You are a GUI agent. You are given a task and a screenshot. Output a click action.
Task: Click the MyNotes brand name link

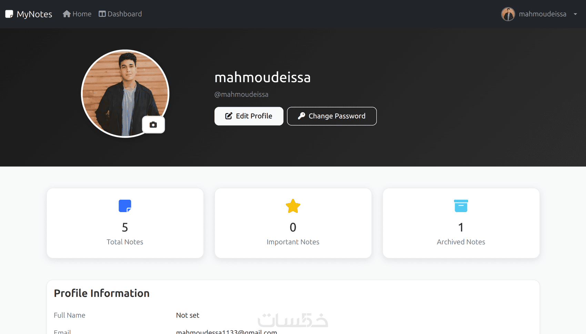(x=34, y=14)
